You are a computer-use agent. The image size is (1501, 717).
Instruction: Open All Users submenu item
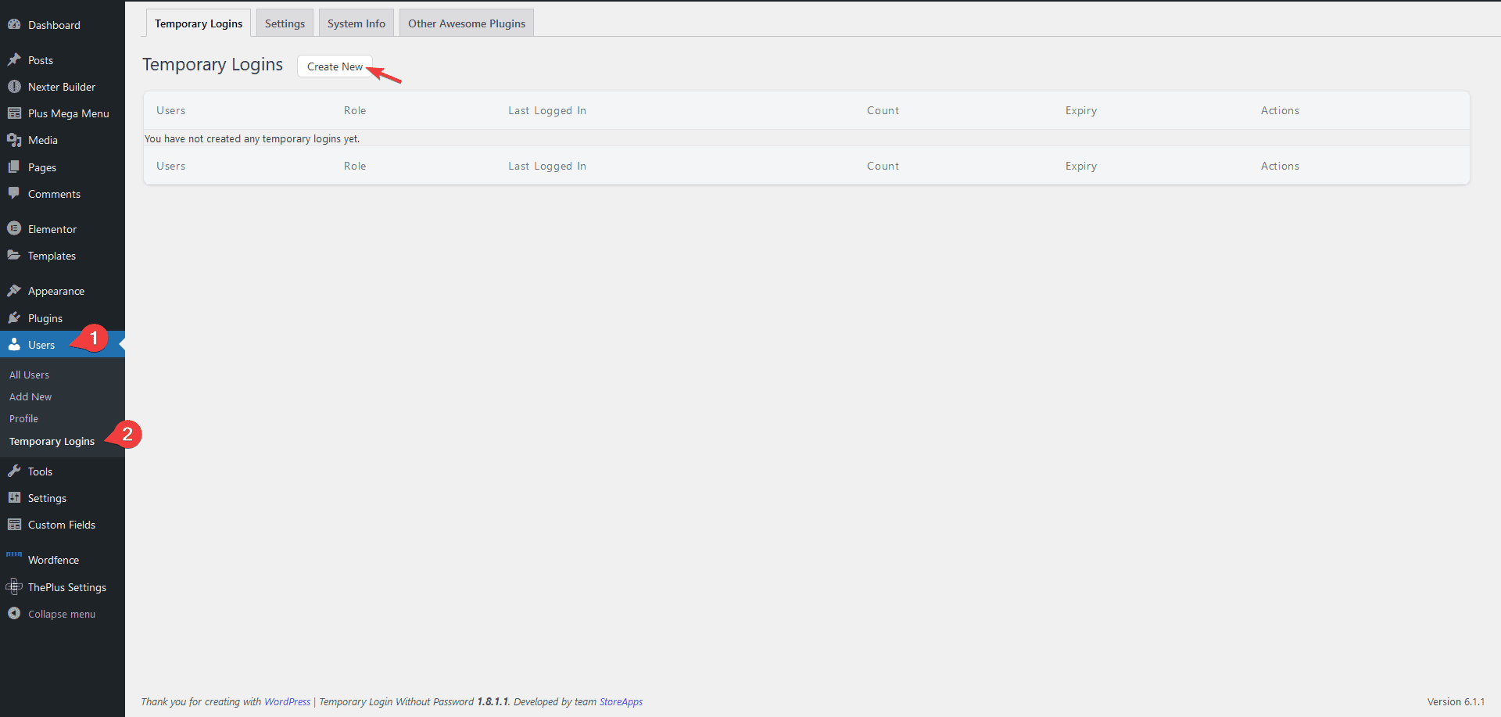[x=29, y=375]
